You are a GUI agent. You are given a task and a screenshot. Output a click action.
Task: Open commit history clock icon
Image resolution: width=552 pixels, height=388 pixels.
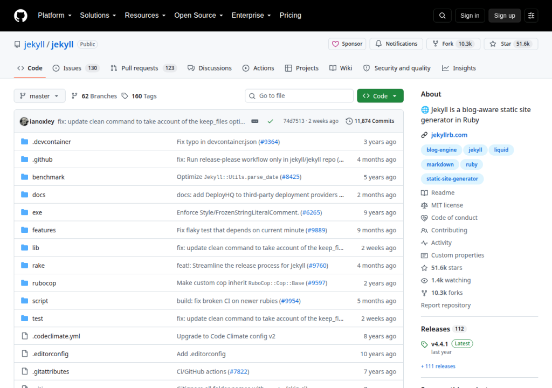coord(349,121)
